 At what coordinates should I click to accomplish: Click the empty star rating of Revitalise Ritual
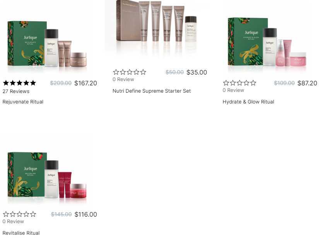click(19, 214)
